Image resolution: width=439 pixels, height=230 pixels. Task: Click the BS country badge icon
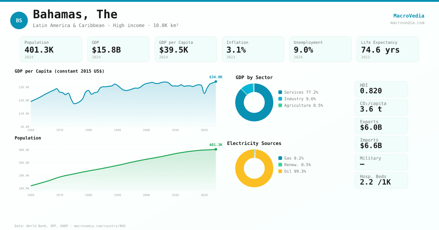[x=19, y=20]
